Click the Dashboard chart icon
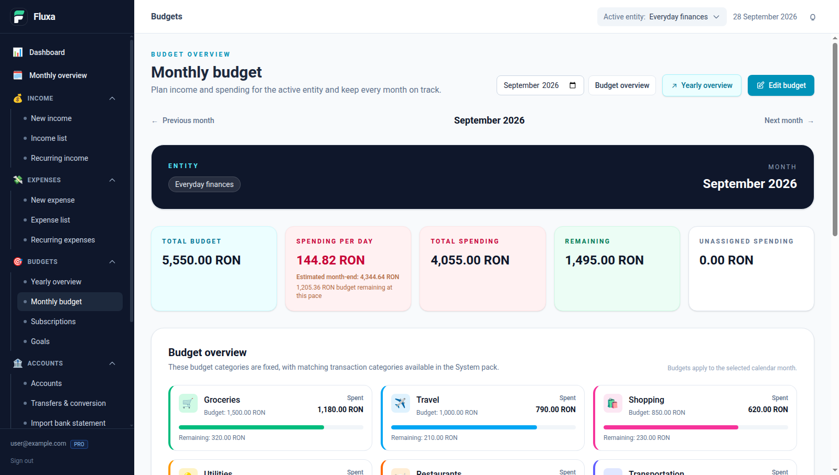 tap(18, 52)
